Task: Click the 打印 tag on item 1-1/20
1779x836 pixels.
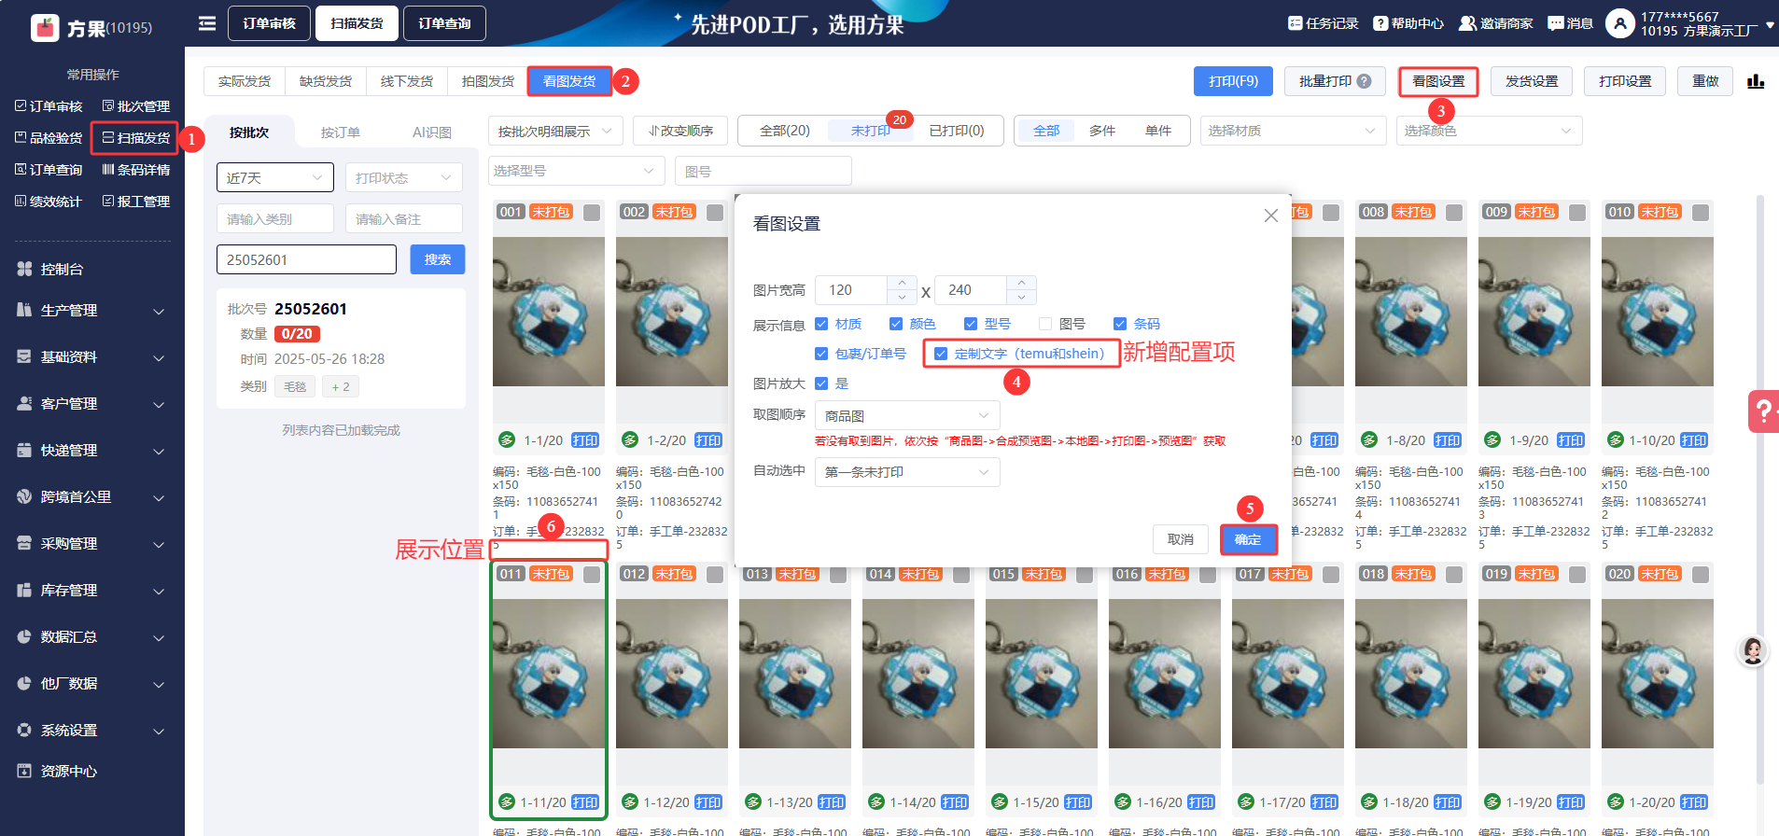Action: [x=585, y=440]
